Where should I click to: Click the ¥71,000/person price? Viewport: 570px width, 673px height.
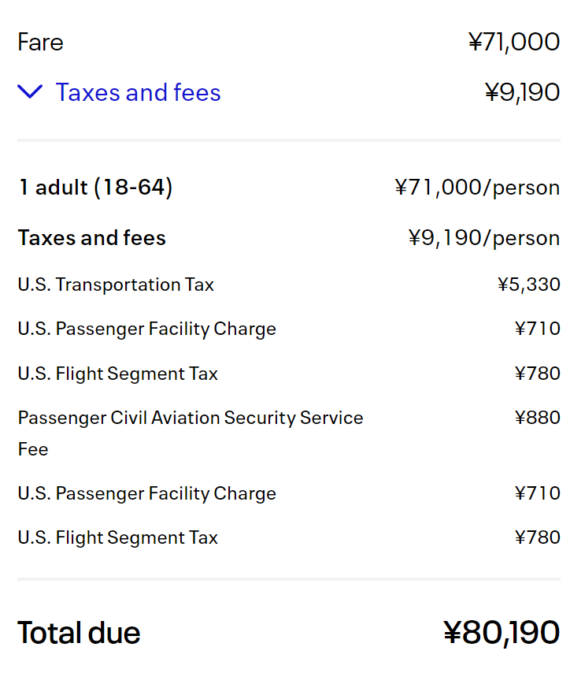pyautogui.click(x=477, y=188)
